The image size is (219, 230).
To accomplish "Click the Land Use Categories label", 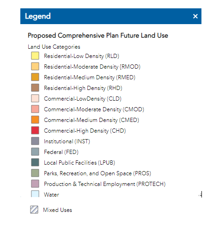I will click(54, 47).
